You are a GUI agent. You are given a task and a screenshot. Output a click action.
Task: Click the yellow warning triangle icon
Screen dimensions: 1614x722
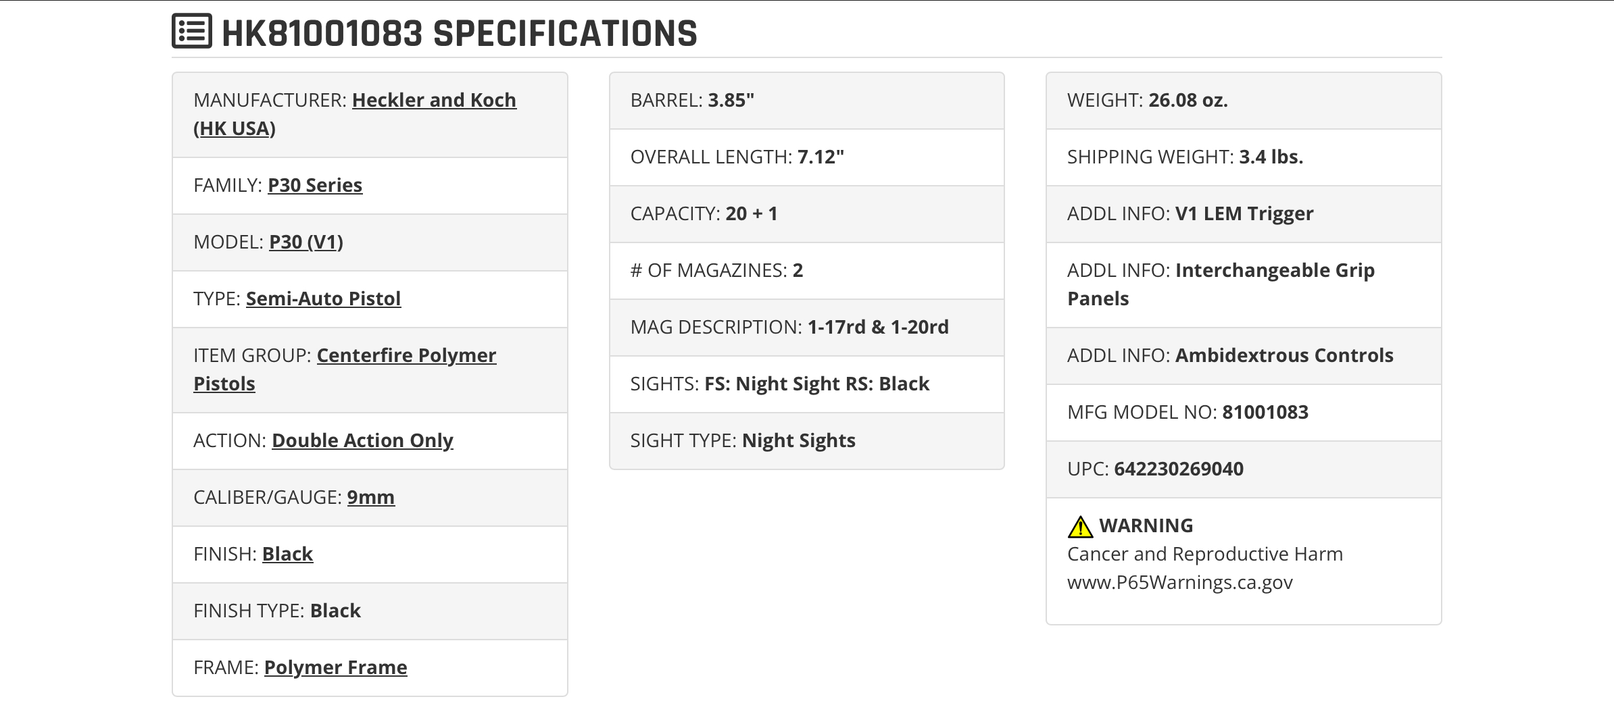point(1080,526)
